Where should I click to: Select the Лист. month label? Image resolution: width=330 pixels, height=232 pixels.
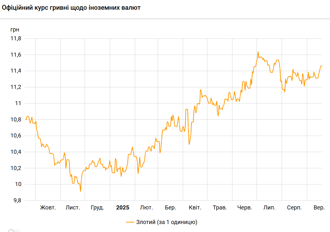coord(73,208)
